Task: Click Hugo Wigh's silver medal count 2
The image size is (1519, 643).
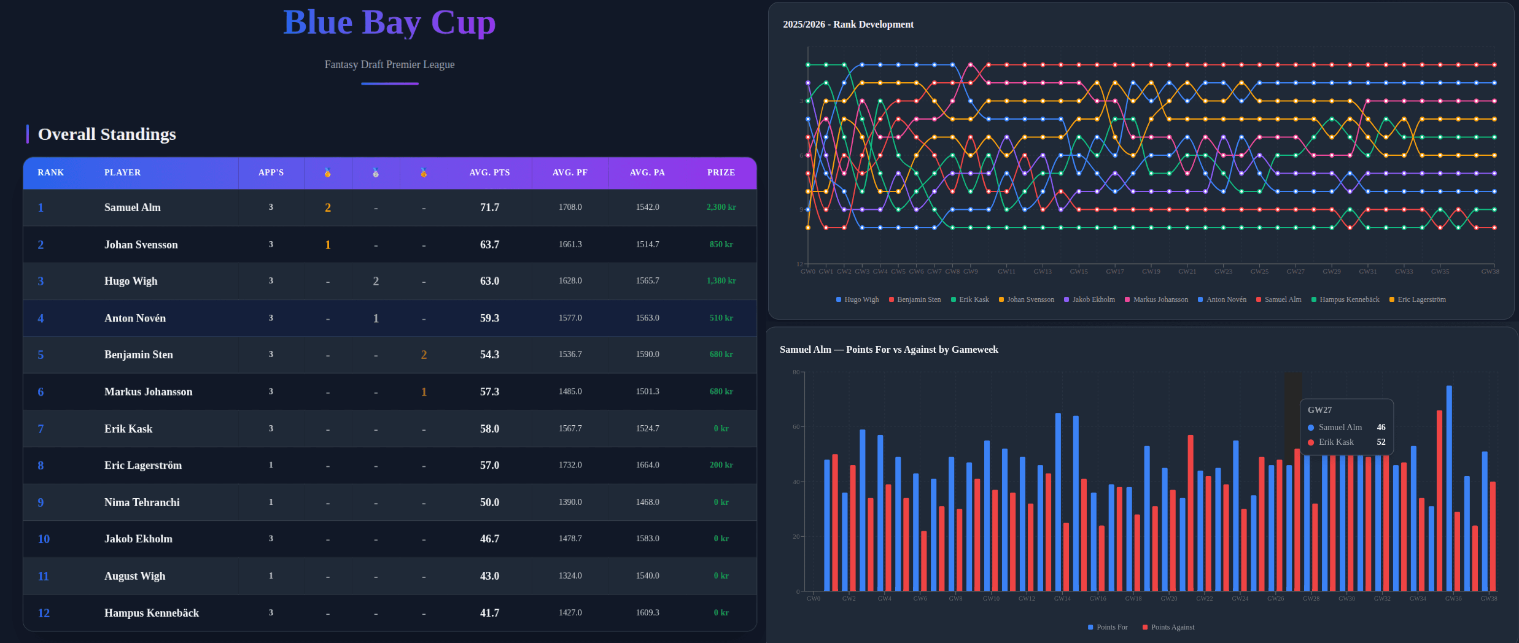Action: click(376, 281)
